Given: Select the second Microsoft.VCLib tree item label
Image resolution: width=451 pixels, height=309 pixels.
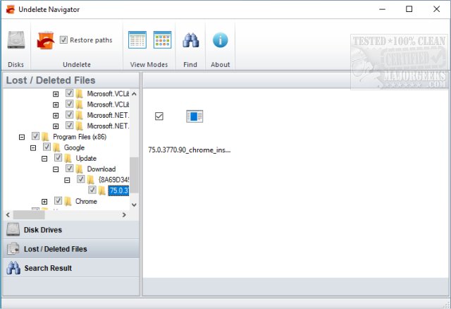Looking at the screenshot, I should tap(108, 104).
